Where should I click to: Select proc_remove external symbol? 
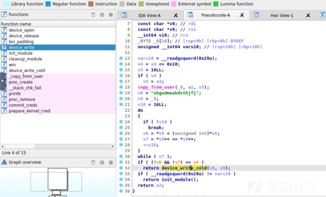[58, 100]
